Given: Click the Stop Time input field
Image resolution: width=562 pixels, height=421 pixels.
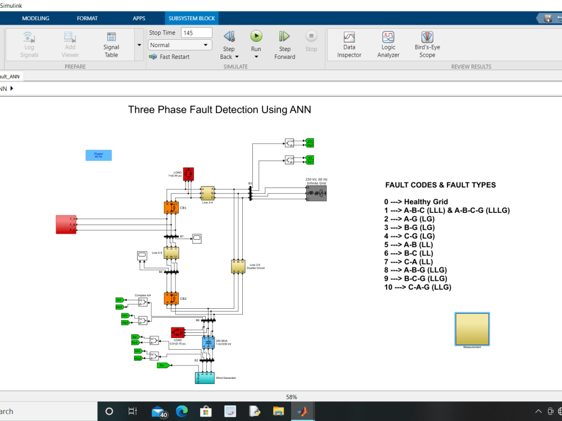Looking at the screenshot, I should (196, 33).
